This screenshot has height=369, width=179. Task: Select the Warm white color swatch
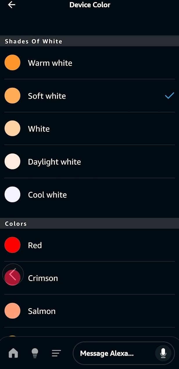coord(12,63)
